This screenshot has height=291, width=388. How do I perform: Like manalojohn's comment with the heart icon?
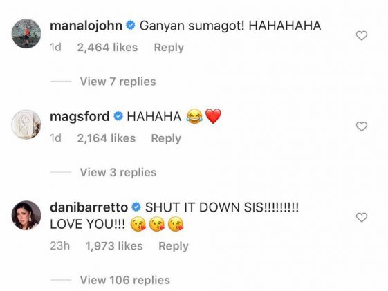click(362, 36)
